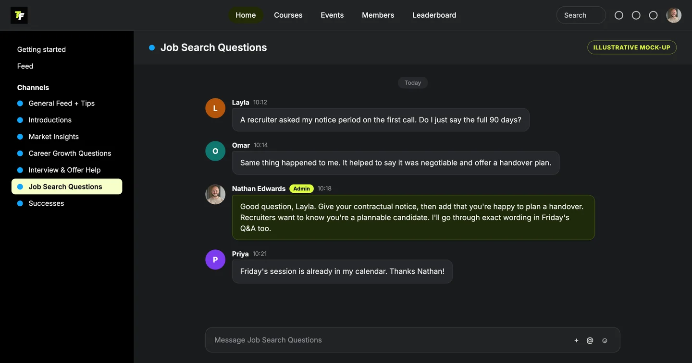Click the sender name Nathan Edwards
Image resolution: width=692 pixels, height=363 pixels.
259,189
